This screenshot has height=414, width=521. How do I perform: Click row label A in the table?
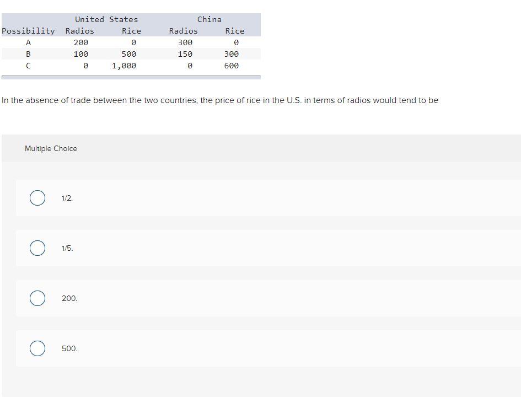point(28,42)
